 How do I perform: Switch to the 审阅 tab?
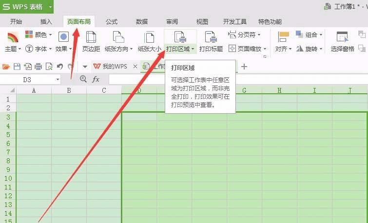pos(172,22)
